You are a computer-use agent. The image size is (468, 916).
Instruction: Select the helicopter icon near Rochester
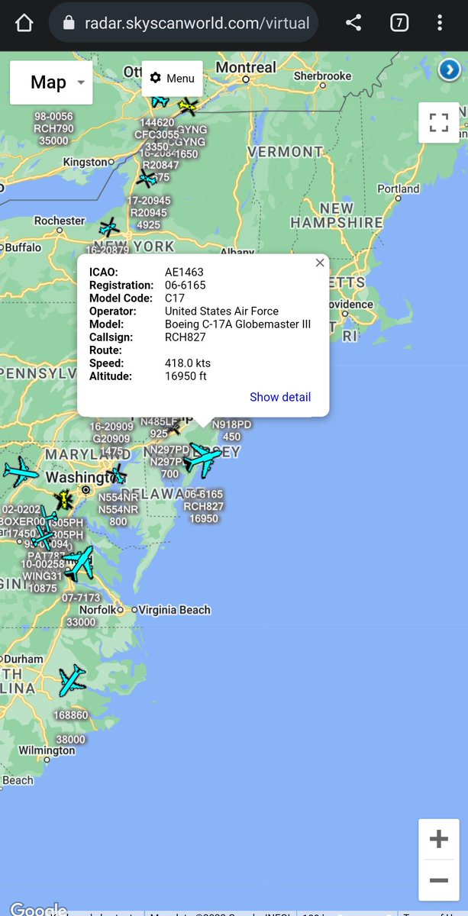(109, 227)
